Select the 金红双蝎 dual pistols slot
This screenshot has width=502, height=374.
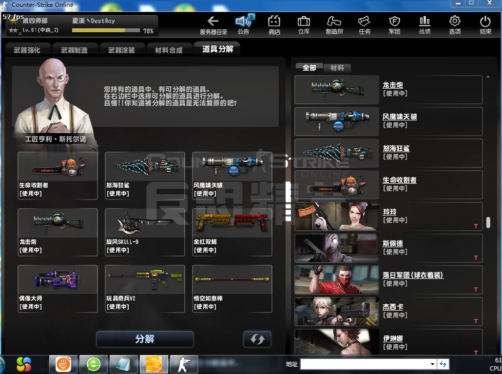click(232, 232)
